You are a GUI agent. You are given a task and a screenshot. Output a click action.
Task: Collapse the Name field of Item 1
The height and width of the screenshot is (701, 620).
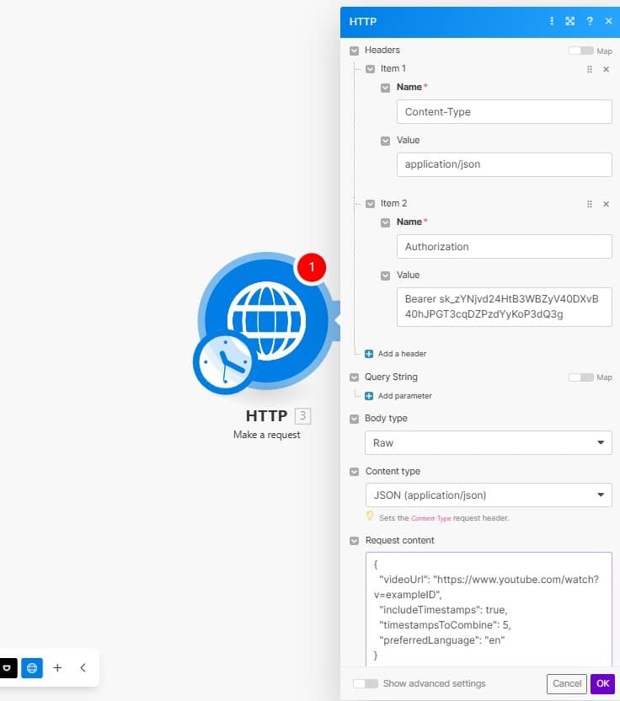click(385, 88)
